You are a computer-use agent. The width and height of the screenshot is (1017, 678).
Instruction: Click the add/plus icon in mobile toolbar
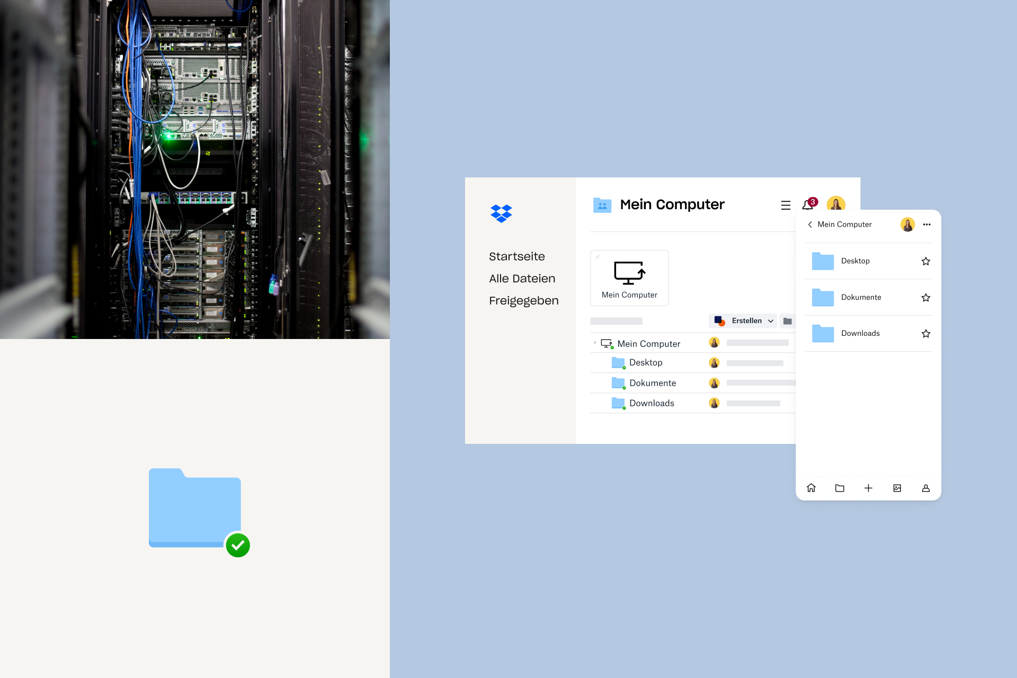(869, 487)
